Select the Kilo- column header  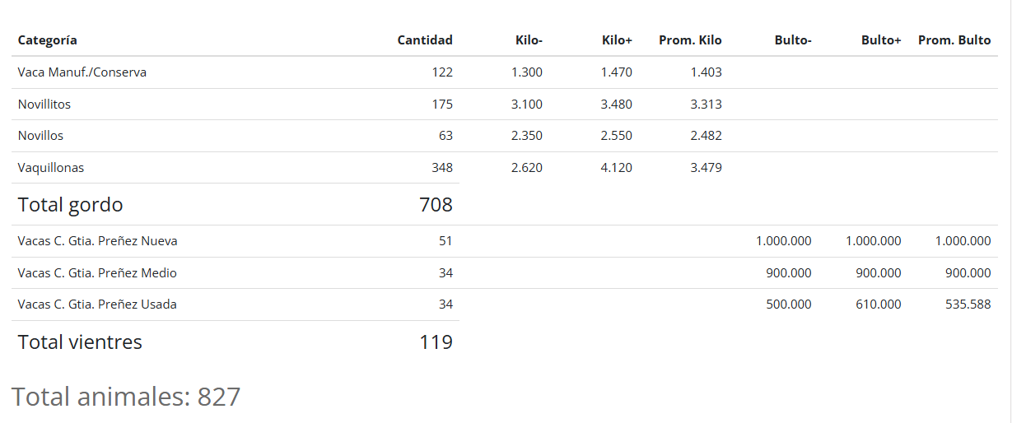(529, 40)
